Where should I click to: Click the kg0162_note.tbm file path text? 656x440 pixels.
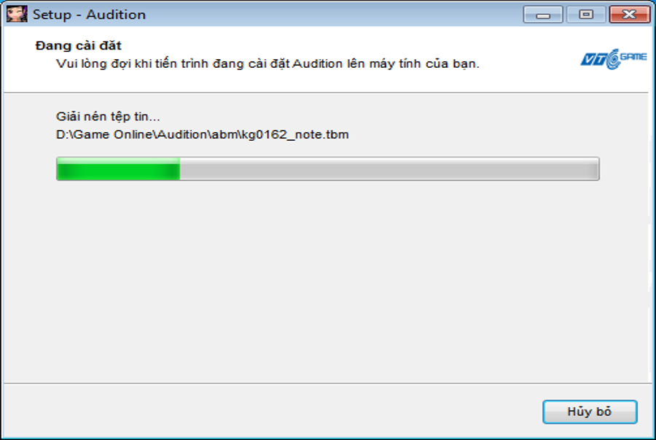202,135
